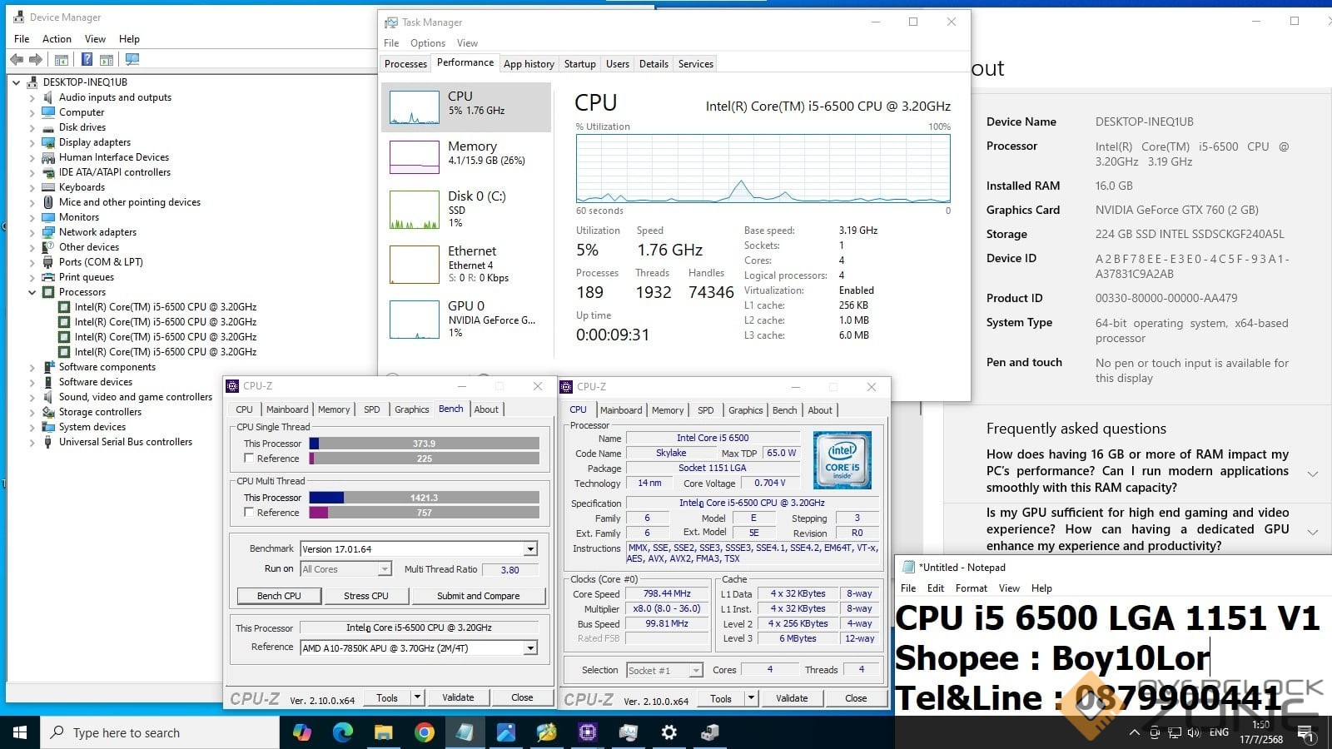Screen dimensions: 1332x749
Task: Click the single thread This Processor score bar
Action: click(425, 444)
